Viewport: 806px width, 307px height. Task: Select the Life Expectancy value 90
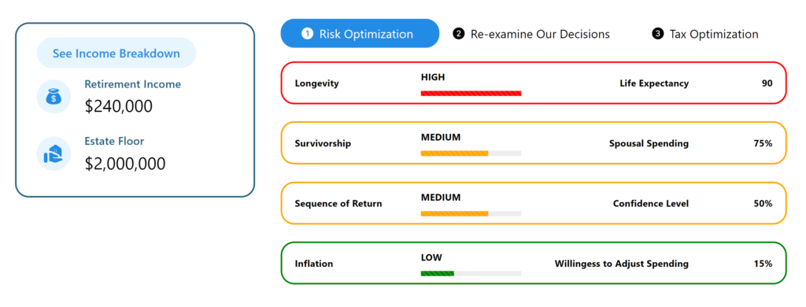point(767,83)
